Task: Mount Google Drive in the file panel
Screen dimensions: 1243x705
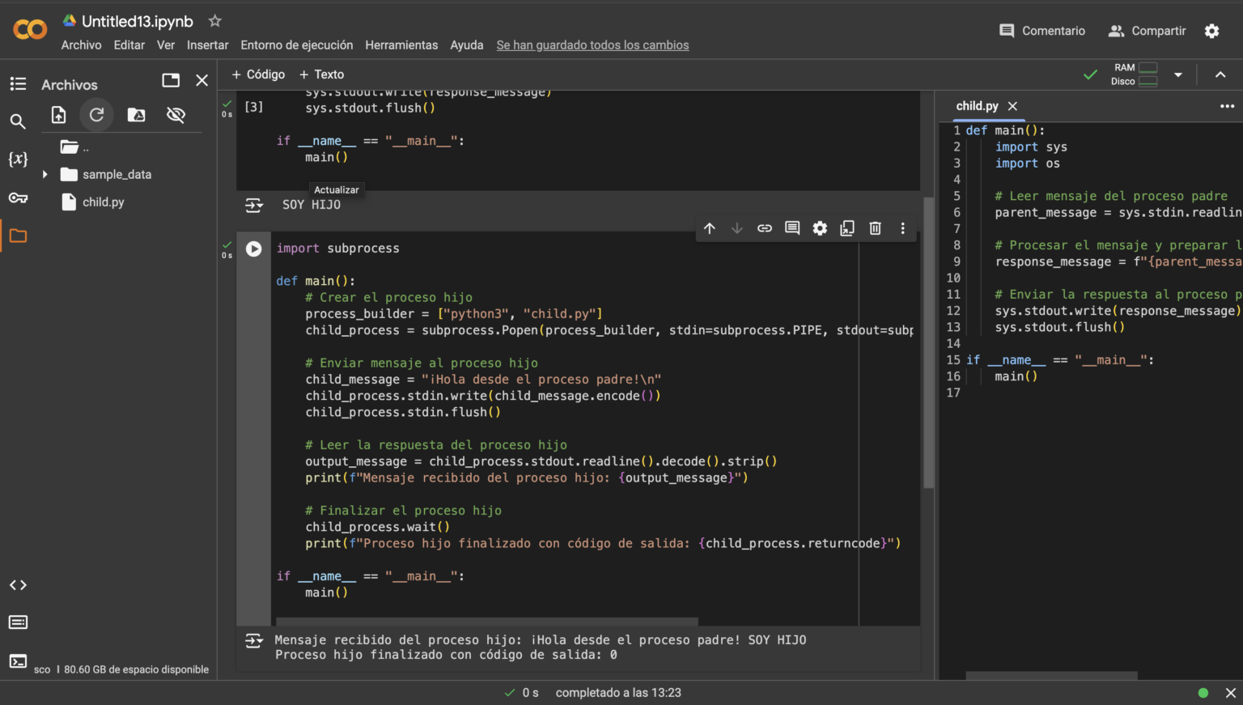Action: click(x=136, y=114)
